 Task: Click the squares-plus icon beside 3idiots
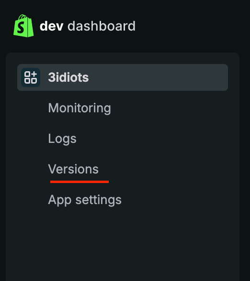[31, 77]
